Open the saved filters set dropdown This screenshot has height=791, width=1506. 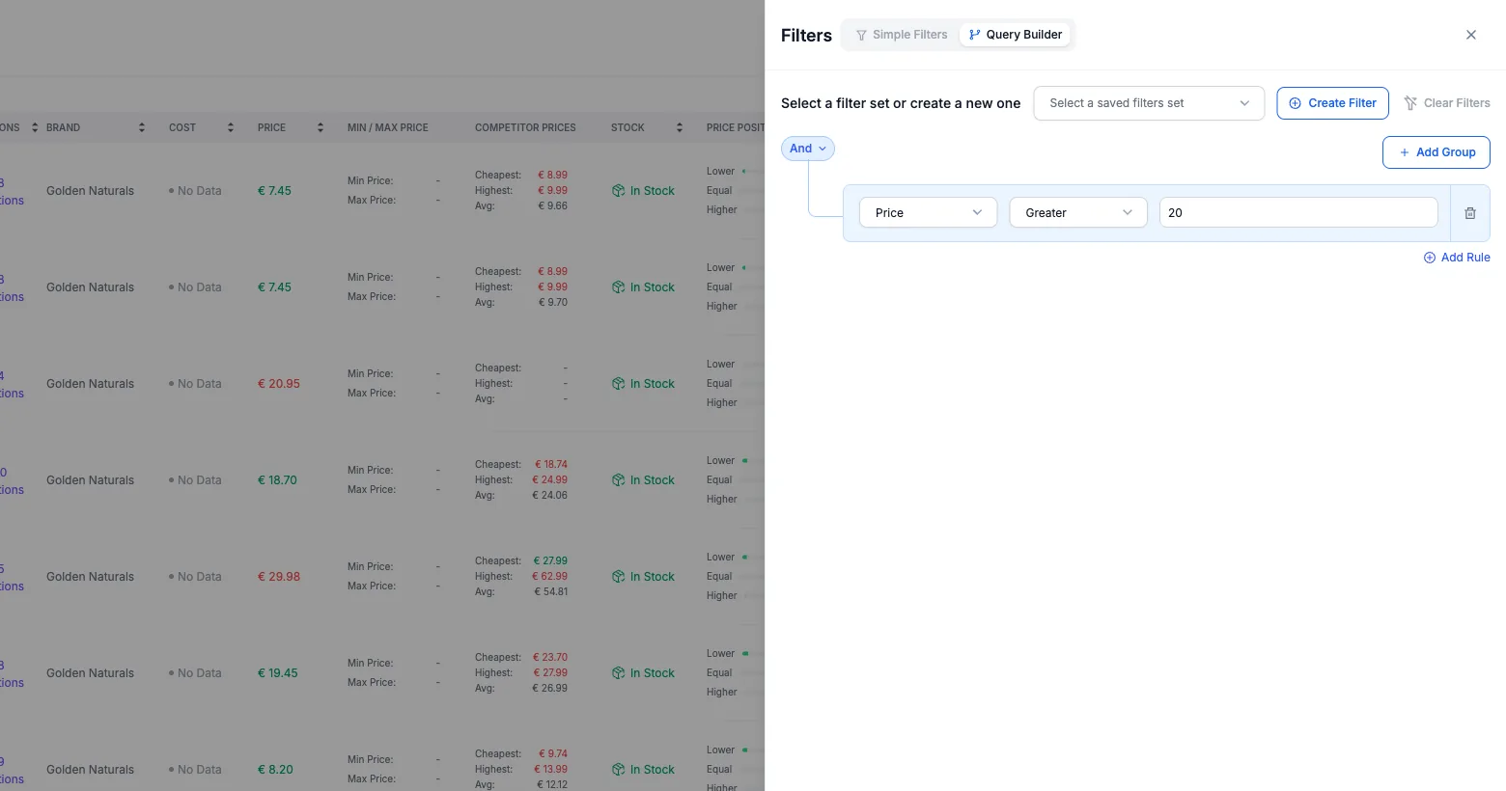click(x=1149, y=103)
